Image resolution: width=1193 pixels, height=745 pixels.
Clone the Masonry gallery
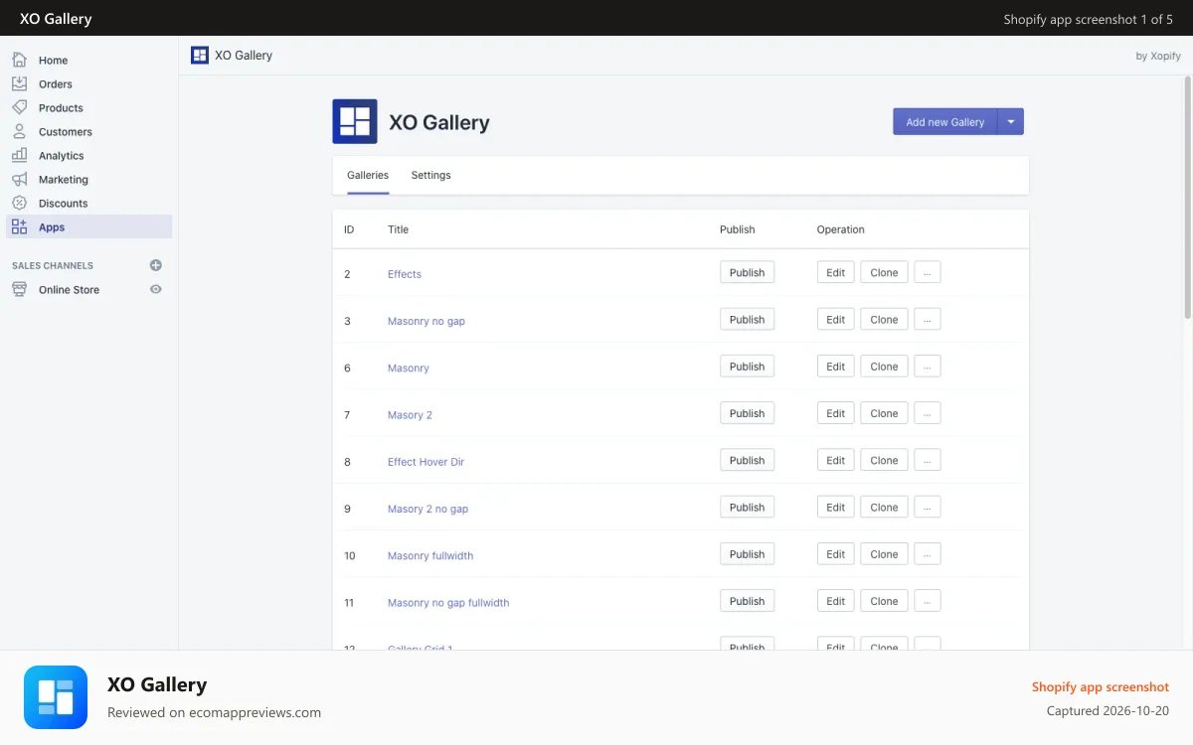point(884,366)
